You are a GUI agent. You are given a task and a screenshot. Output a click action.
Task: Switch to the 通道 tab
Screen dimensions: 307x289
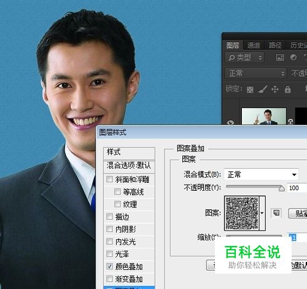click(x=254, y=45)
